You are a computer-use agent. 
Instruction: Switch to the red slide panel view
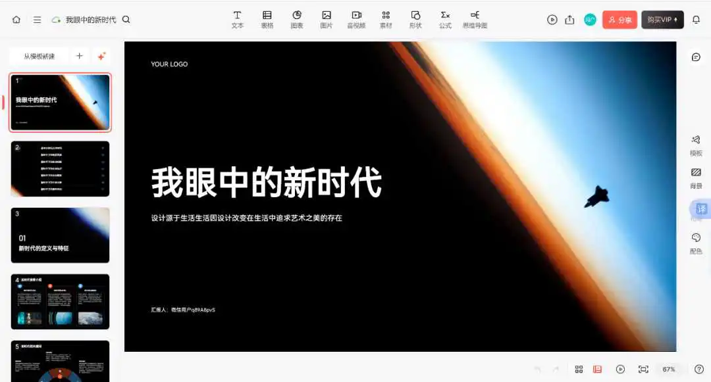[x=597, y=370]
